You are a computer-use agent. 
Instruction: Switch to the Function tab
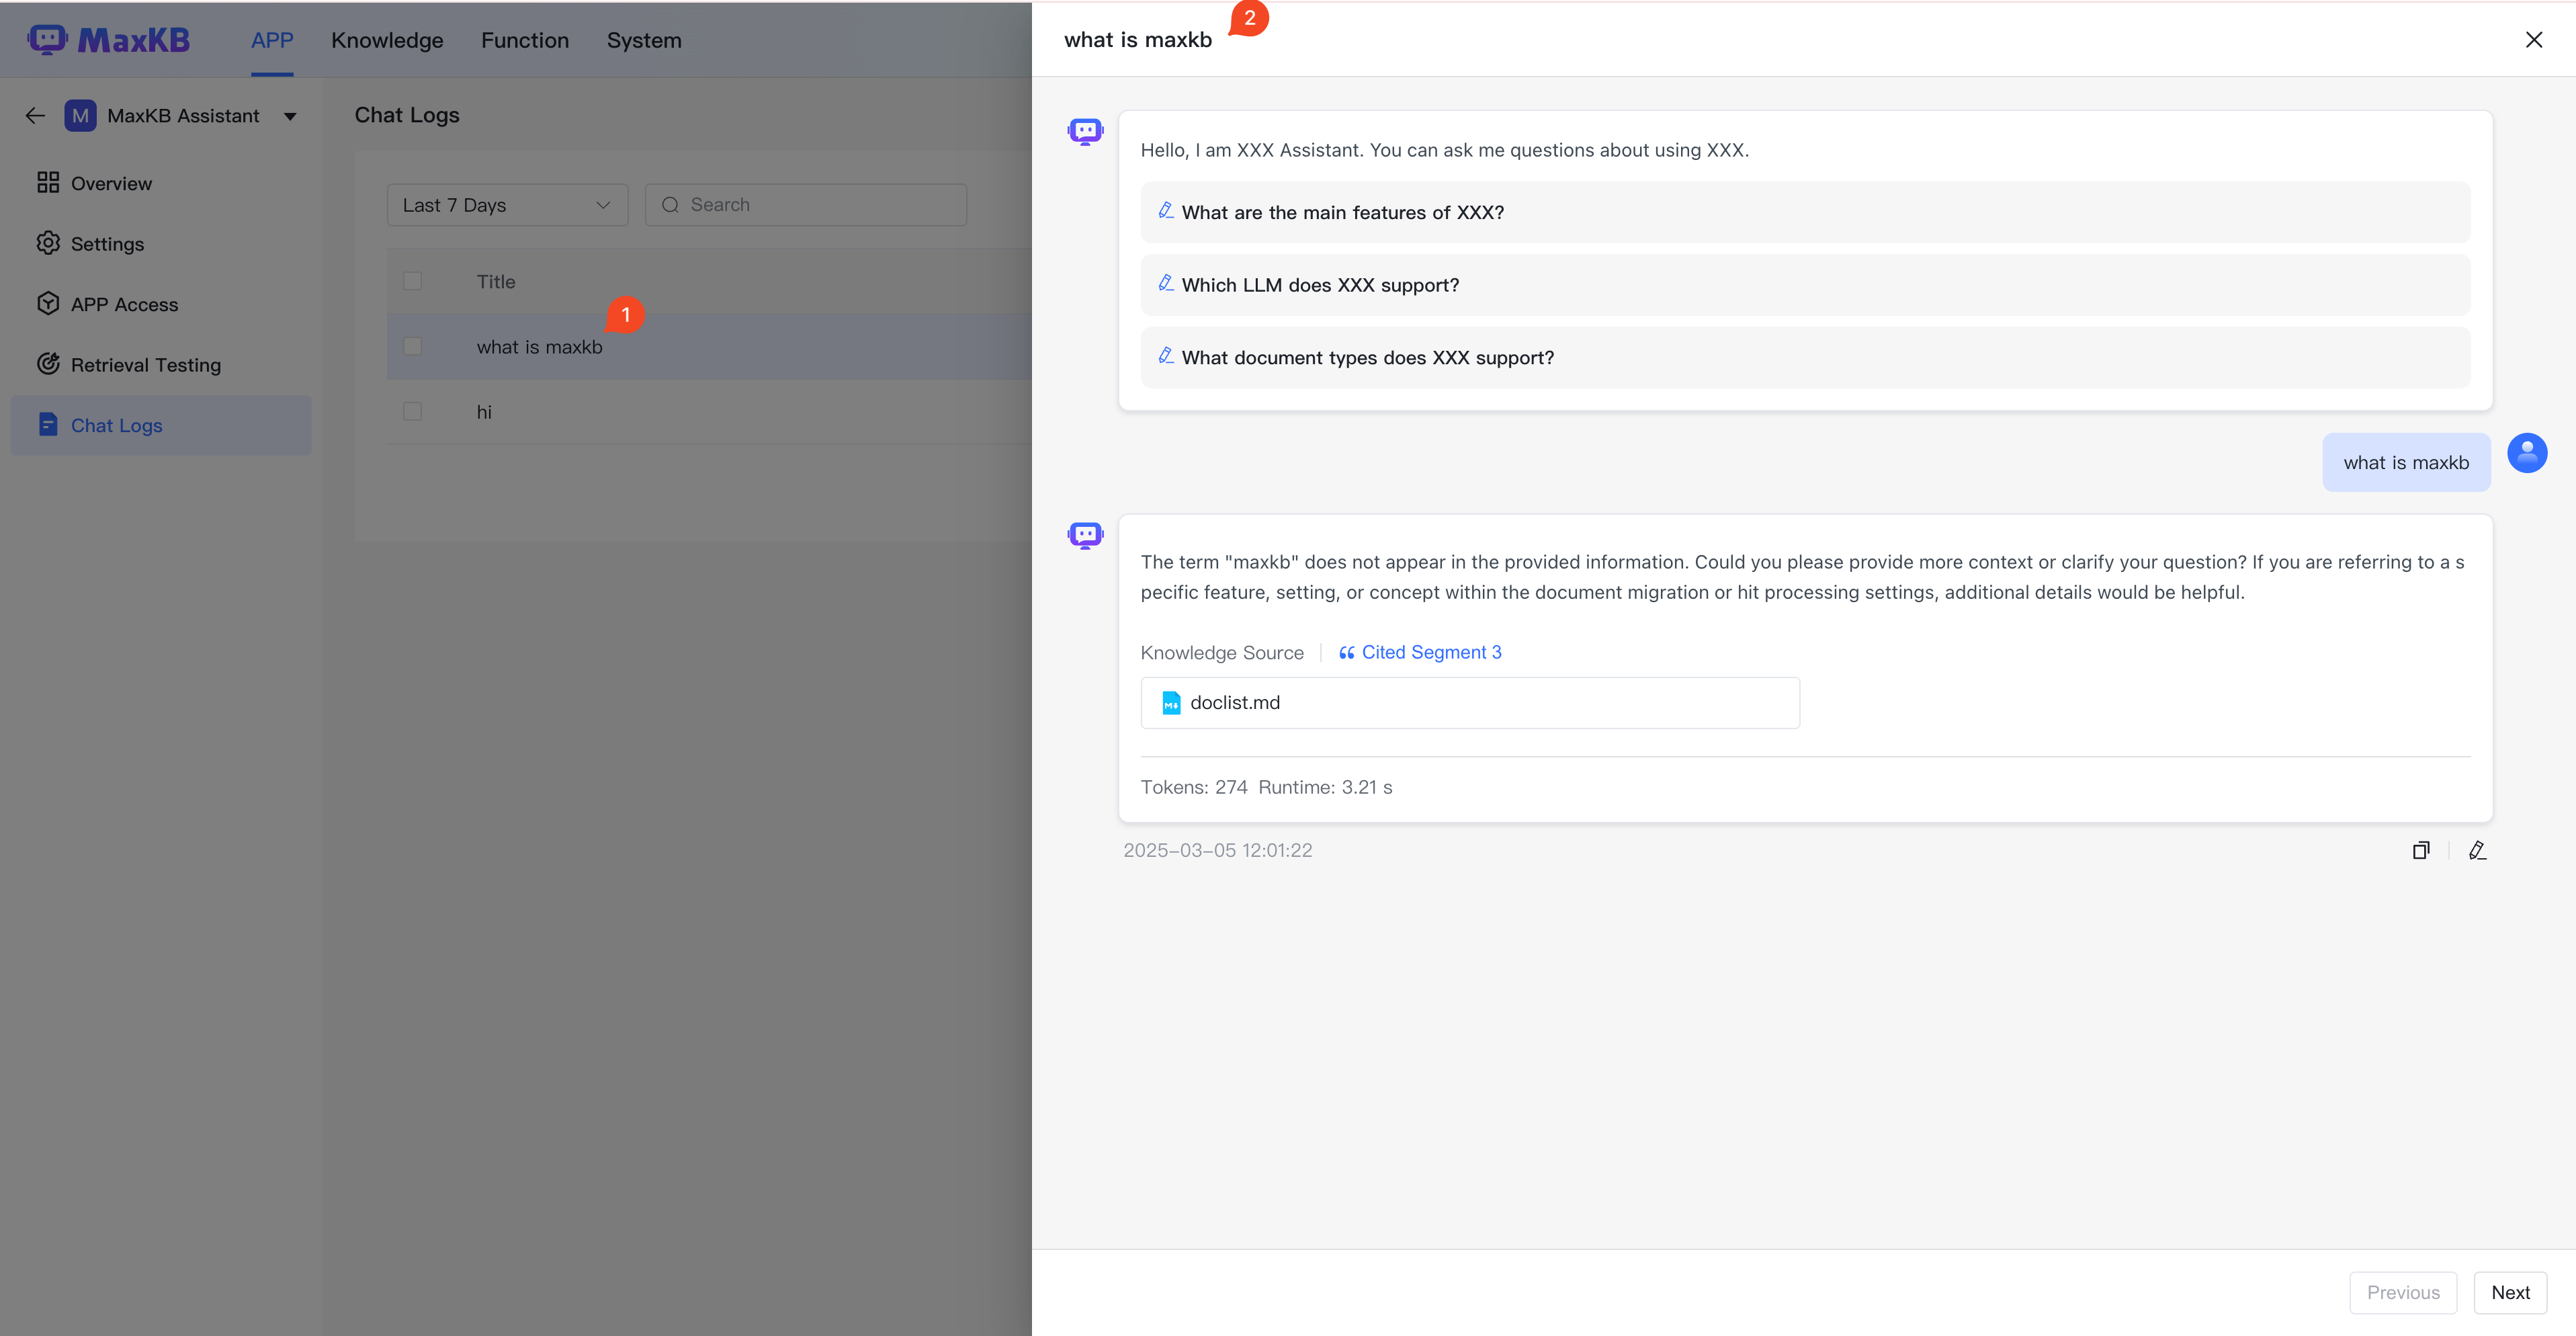click(525, 40)
